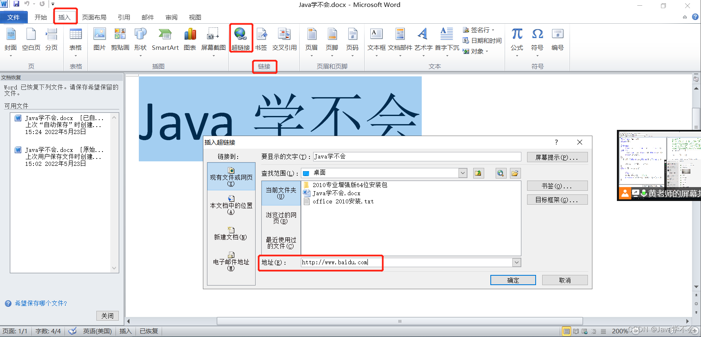Screen dimensions: 701x337
Task: Click the browse the Web icon
Action: [x=501, y=173]
